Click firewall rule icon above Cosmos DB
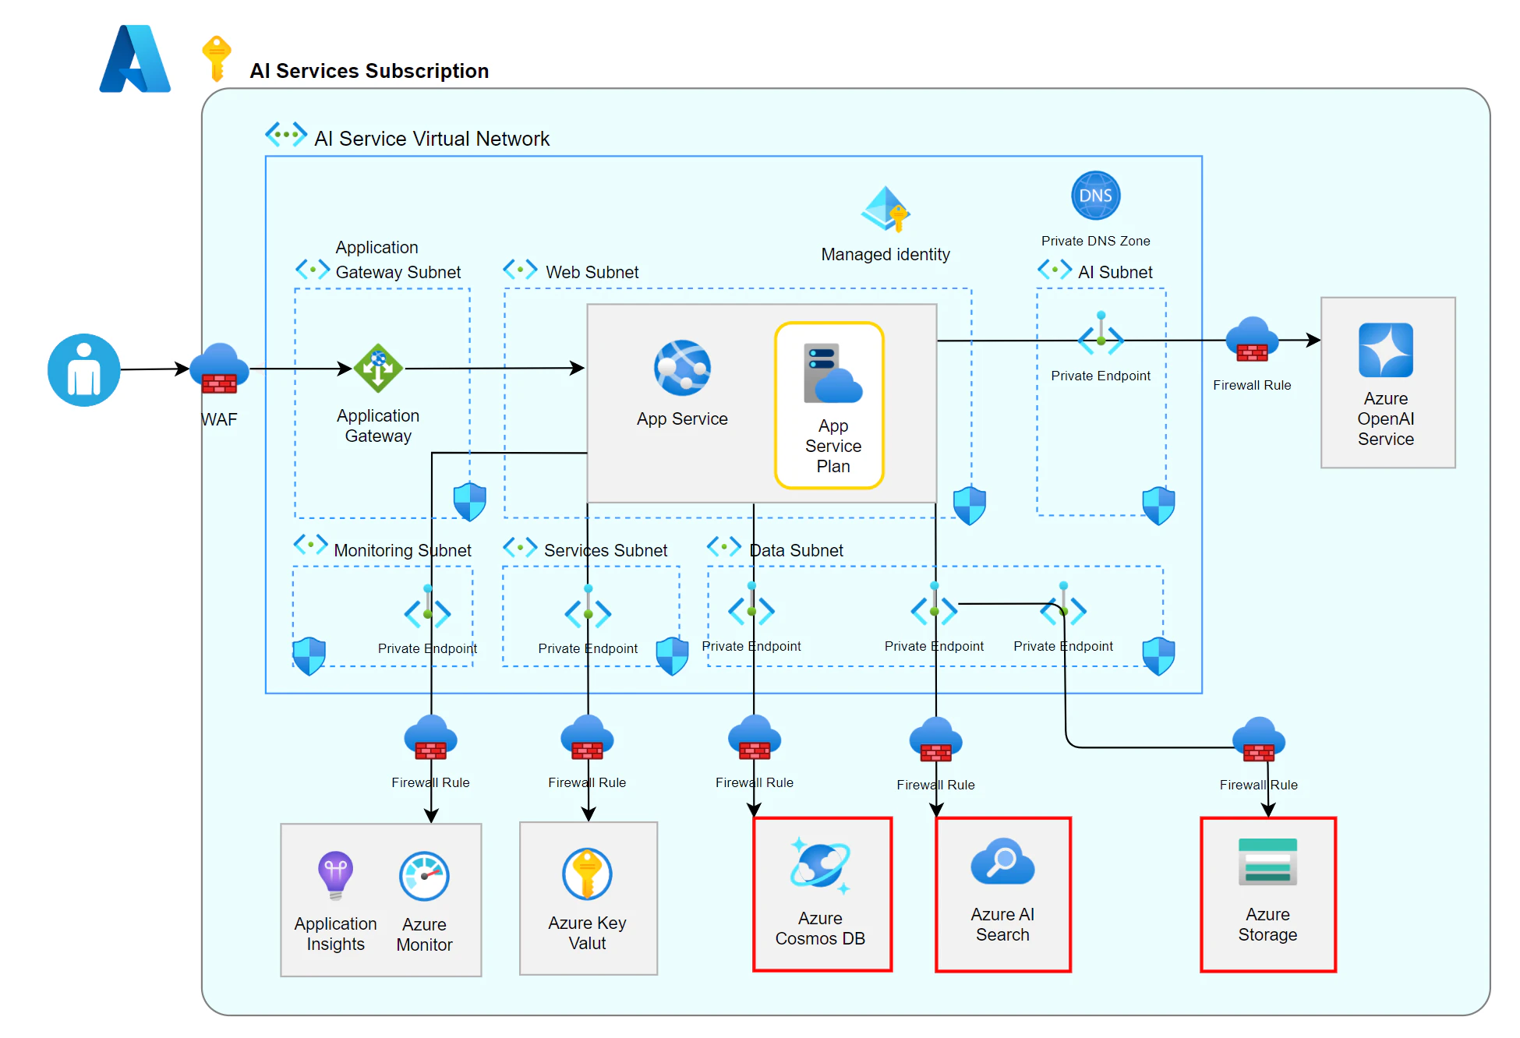The image size is (1520, 1038). tap(755, 737)
